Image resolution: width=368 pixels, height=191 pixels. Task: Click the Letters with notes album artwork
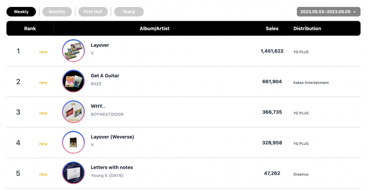[x=73, y=173]
